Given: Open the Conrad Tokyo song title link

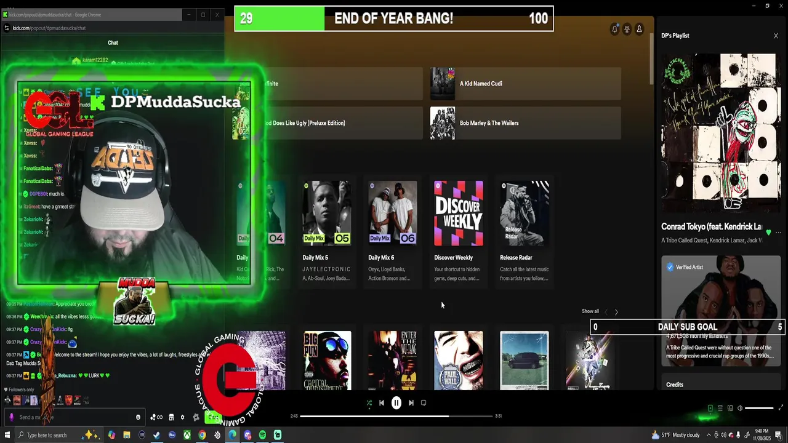Looking at the screenshot, I should coord(712,226).
